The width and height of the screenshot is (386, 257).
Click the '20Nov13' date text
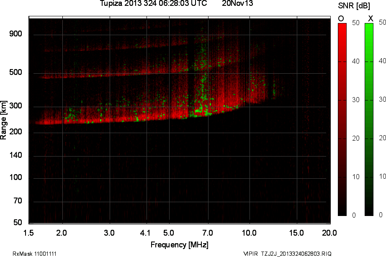click(x=237, y=4)
